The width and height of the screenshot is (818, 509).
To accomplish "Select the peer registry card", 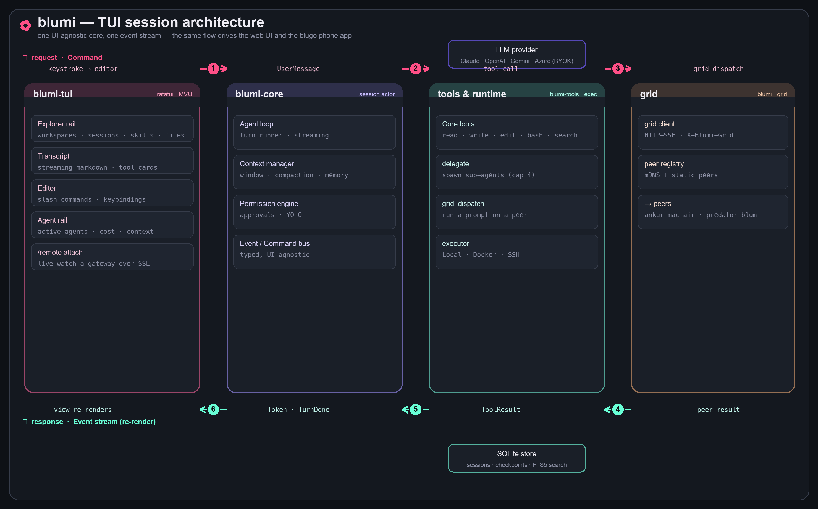I will (x=713, y=172).
